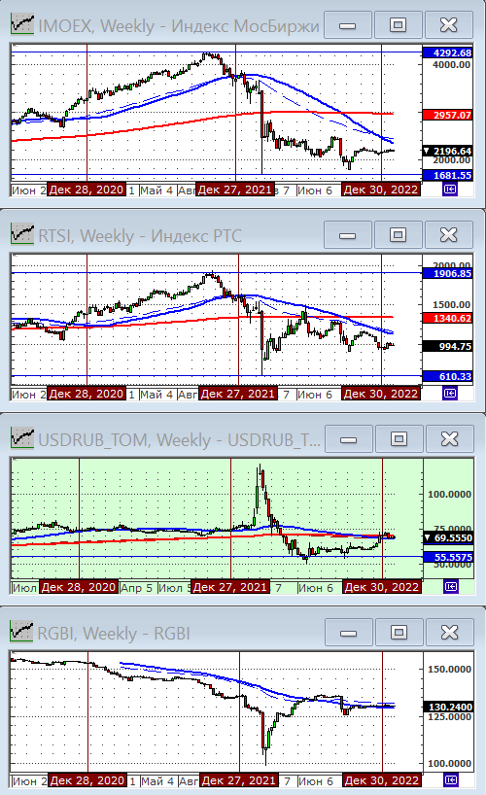Close the RTSI chart window
This screenshot has width=486, height=795.
point(448,235)
